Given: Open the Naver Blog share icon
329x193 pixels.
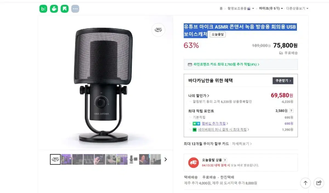Looking at the screenshot, I should pos(43,8).
